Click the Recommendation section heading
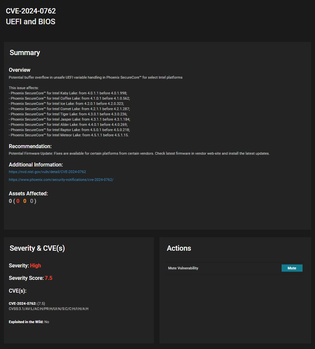The image size is (315, 349). coord(30,146)
